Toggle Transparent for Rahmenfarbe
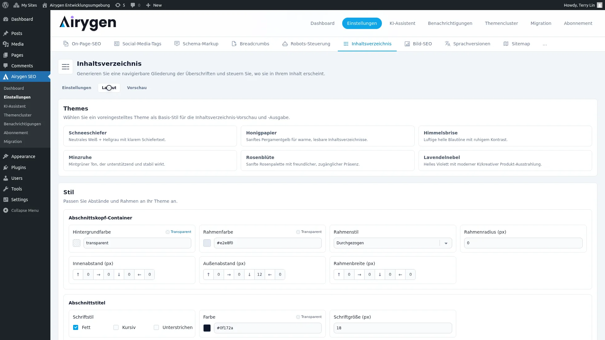Image resolution: width=605 pixels, height=340 pixels. (x=309, y=232)
